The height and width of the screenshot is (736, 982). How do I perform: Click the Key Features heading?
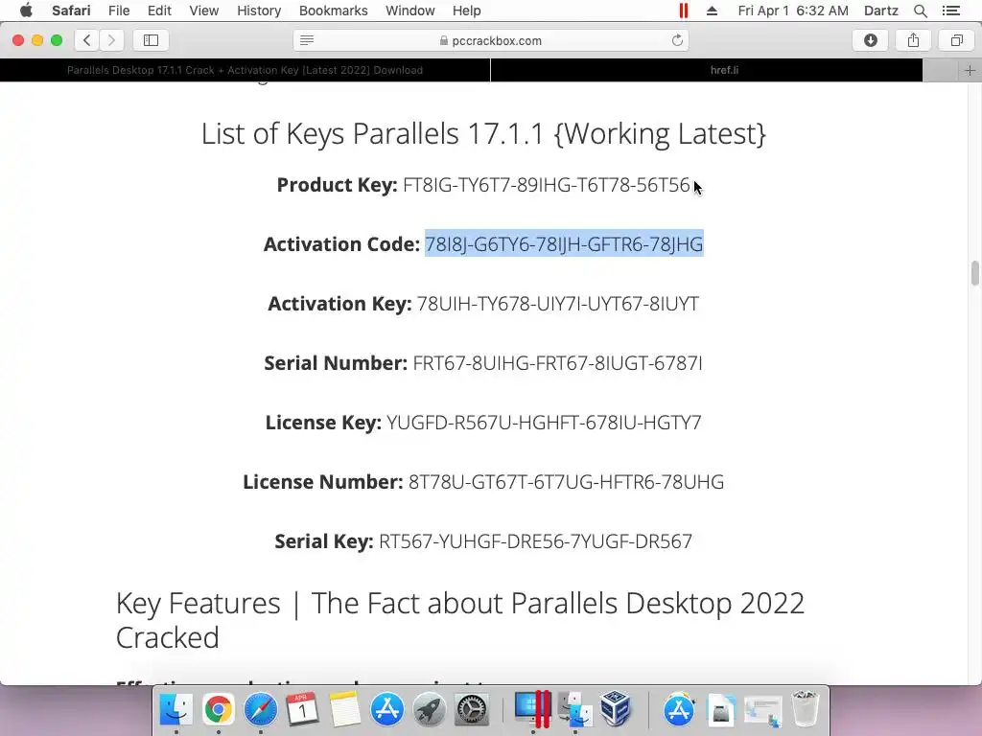coord(459,620)
